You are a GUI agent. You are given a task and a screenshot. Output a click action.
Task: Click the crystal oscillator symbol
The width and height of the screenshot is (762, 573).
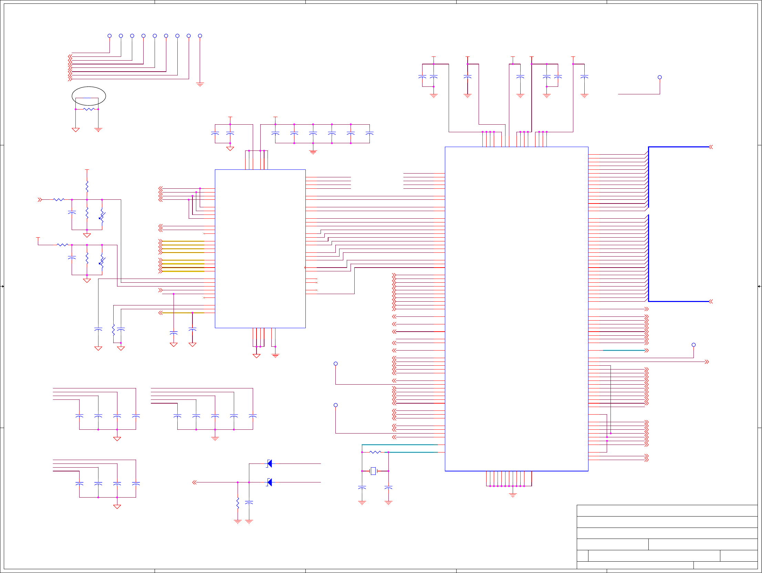[373, 471]
